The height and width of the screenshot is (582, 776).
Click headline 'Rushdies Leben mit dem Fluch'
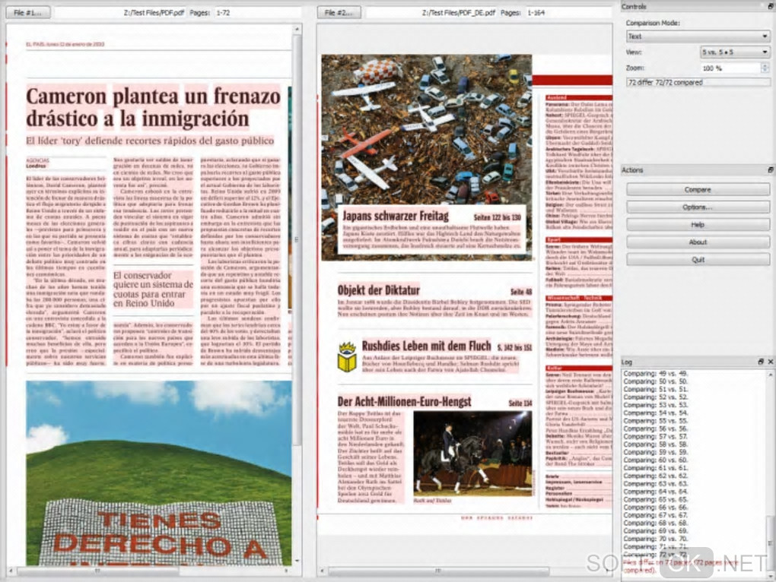[427, 346]
